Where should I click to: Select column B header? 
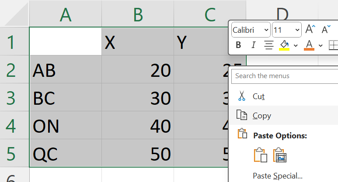tap(138, 15)
